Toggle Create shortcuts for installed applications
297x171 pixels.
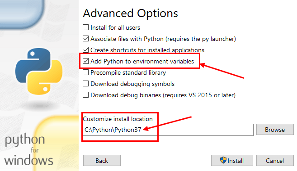[x=85, y=50]
